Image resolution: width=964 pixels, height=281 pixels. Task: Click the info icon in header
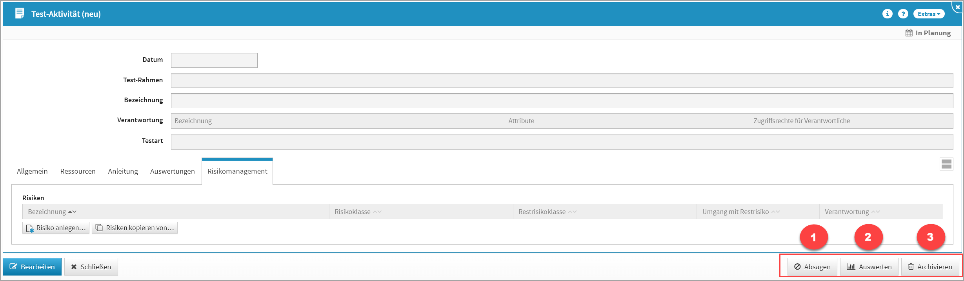888,14
